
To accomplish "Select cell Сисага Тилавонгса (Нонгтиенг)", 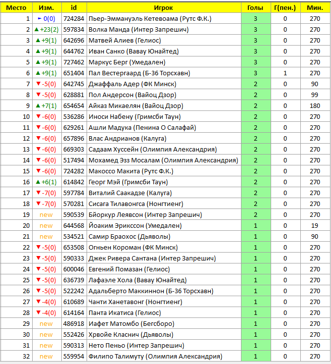I will [164, 204].
